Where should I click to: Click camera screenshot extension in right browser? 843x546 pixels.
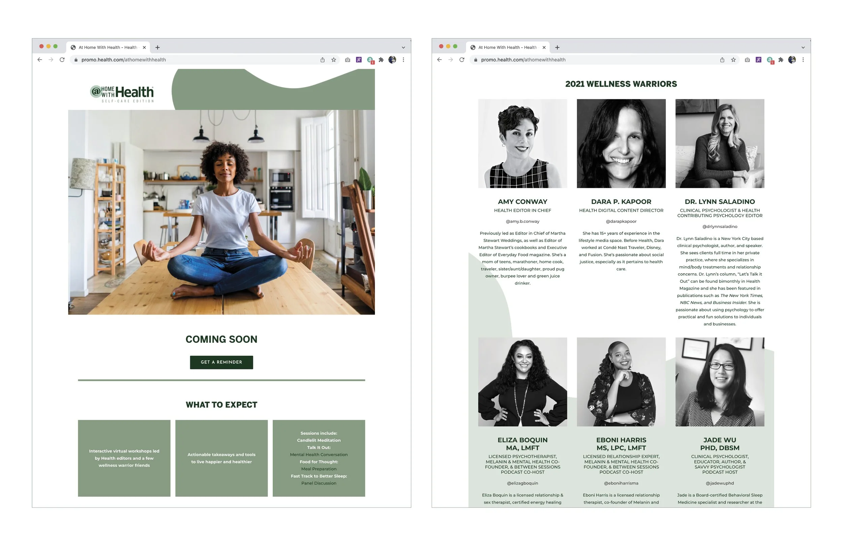point(747,60)
